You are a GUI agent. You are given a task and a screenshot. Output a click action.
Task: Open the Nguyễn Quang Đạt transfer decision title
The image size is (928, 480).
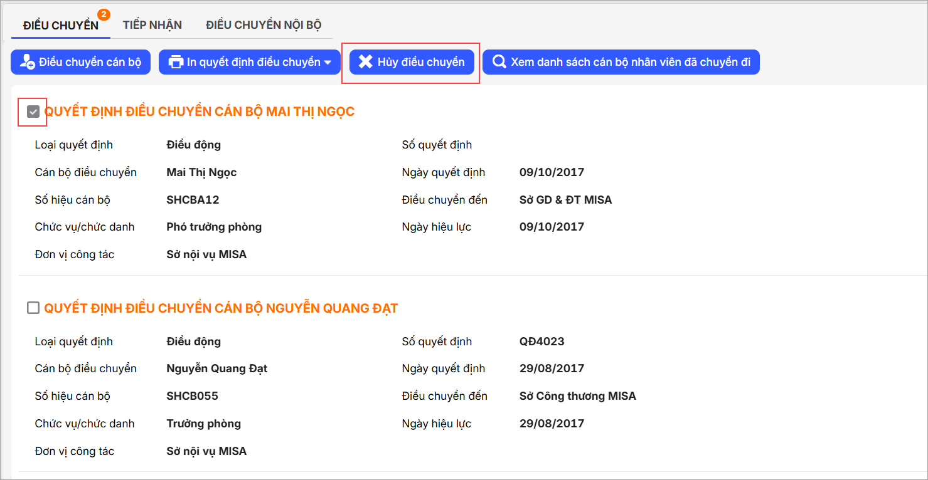(x=221, y=308)
